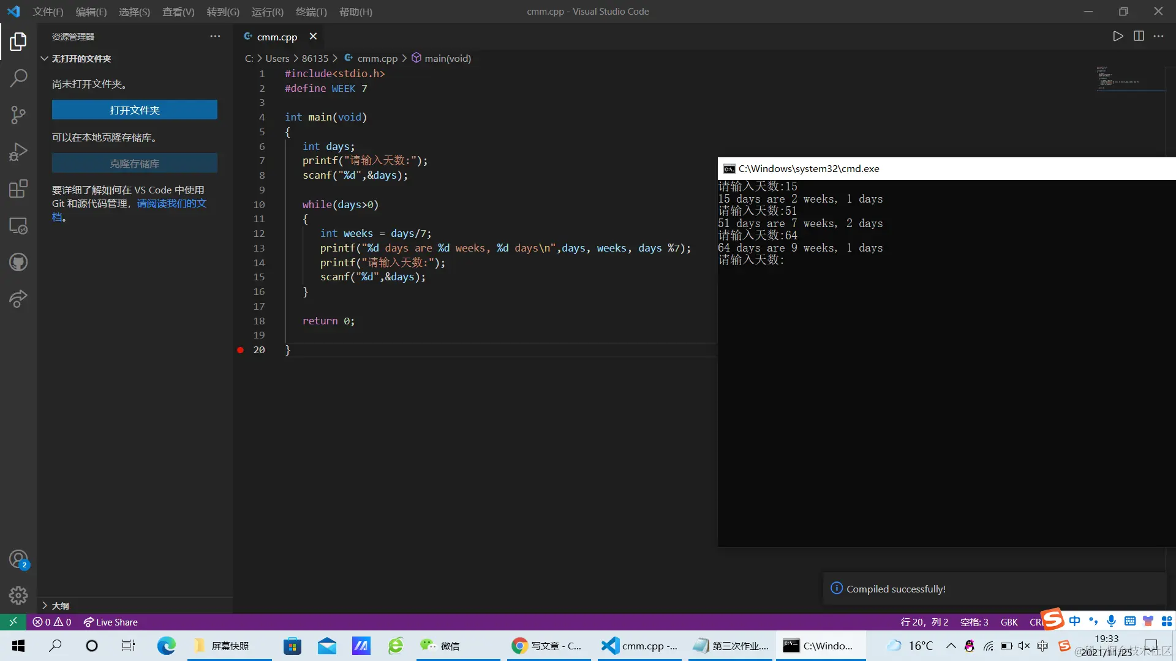
Task: Open the read our docs link
Action: pos(171,203)
